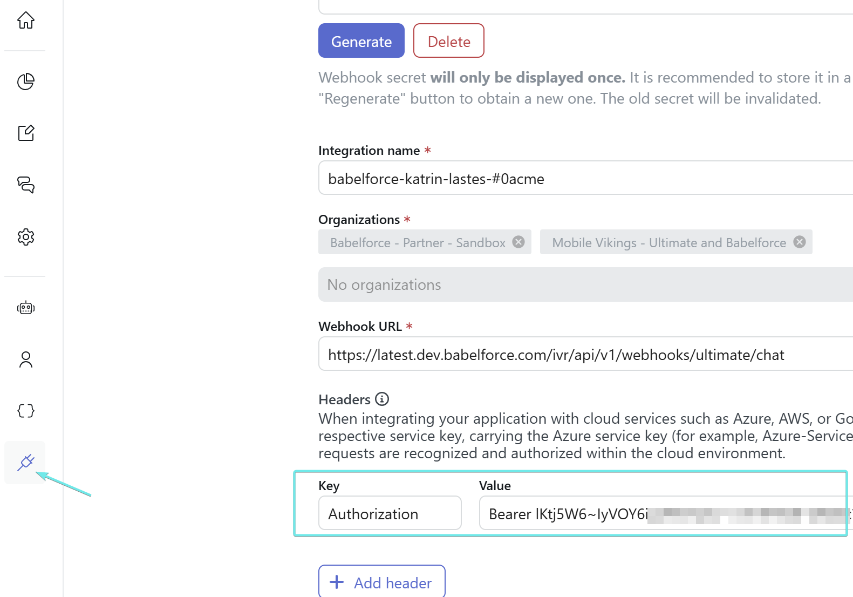Edit the Authorization key field
This screenshot has height=597, width=853.
(390, 513)
